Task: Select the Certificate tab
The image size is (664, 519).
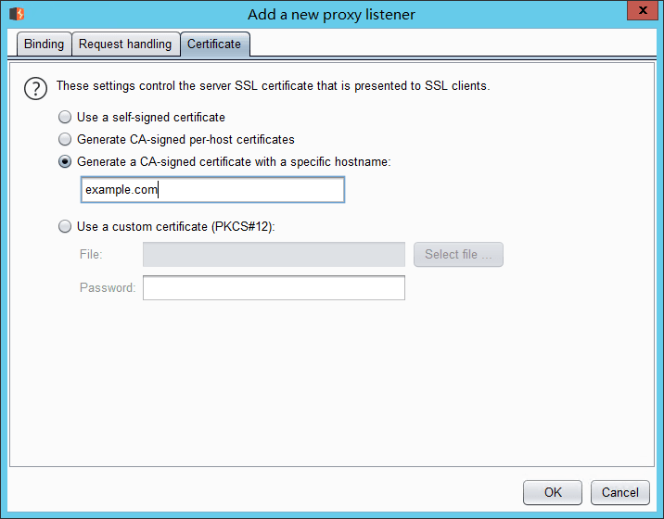Action: pyautogui.click(x=214, y=44)
